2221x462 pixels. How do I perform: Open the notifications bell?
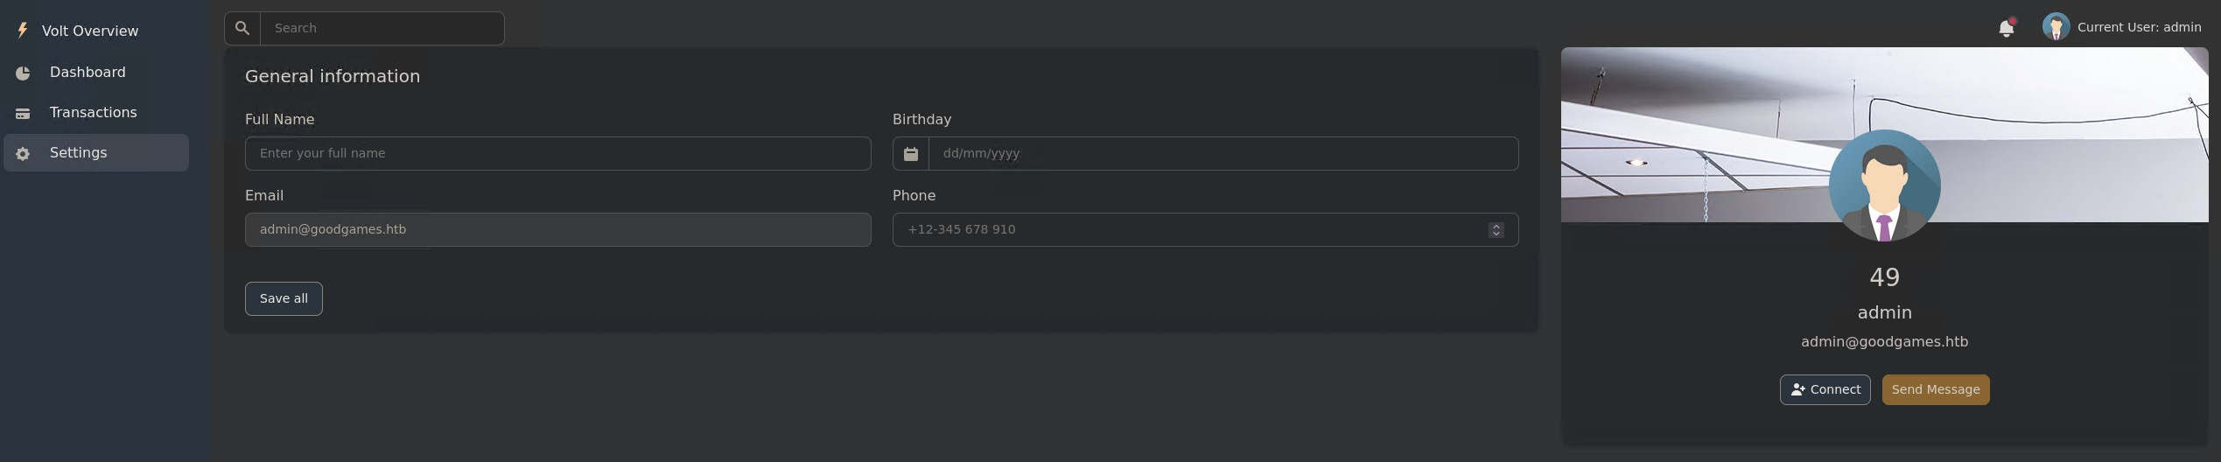pyautogui.click(x=2007, y=28)
